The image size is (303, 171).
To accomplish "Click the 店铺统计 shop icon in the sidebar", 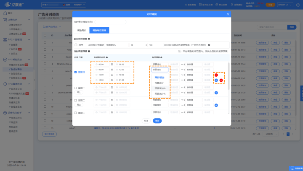I will pyautogui.click(x=5, y=20).
